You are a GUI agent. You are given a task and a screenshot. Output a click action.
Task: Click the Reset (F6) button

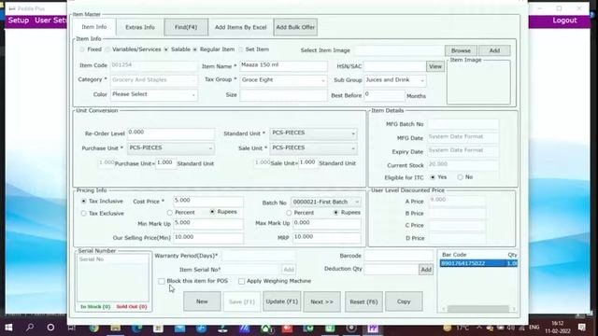click(x=363, y=301)
